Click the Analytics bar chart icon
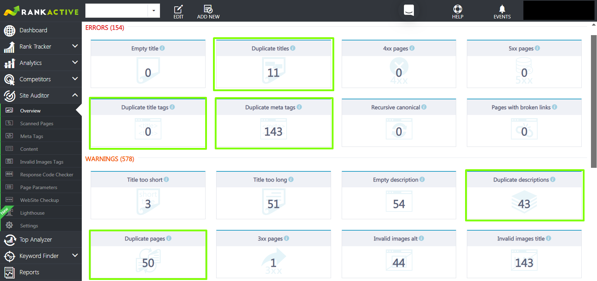 10,63
